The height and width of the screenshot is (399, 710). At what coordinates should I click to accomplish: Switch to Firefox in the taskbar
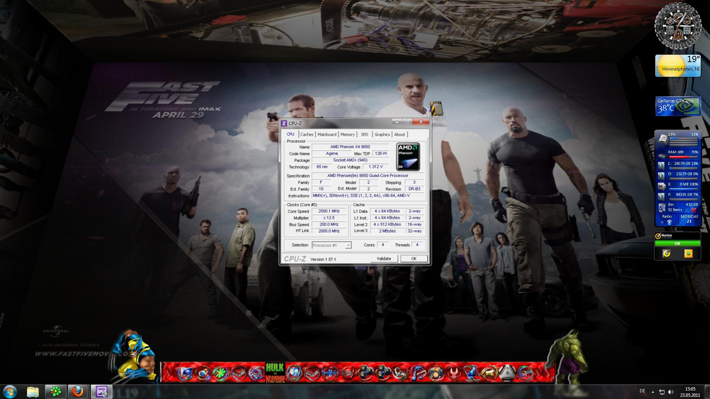click(x=78, y=392)
